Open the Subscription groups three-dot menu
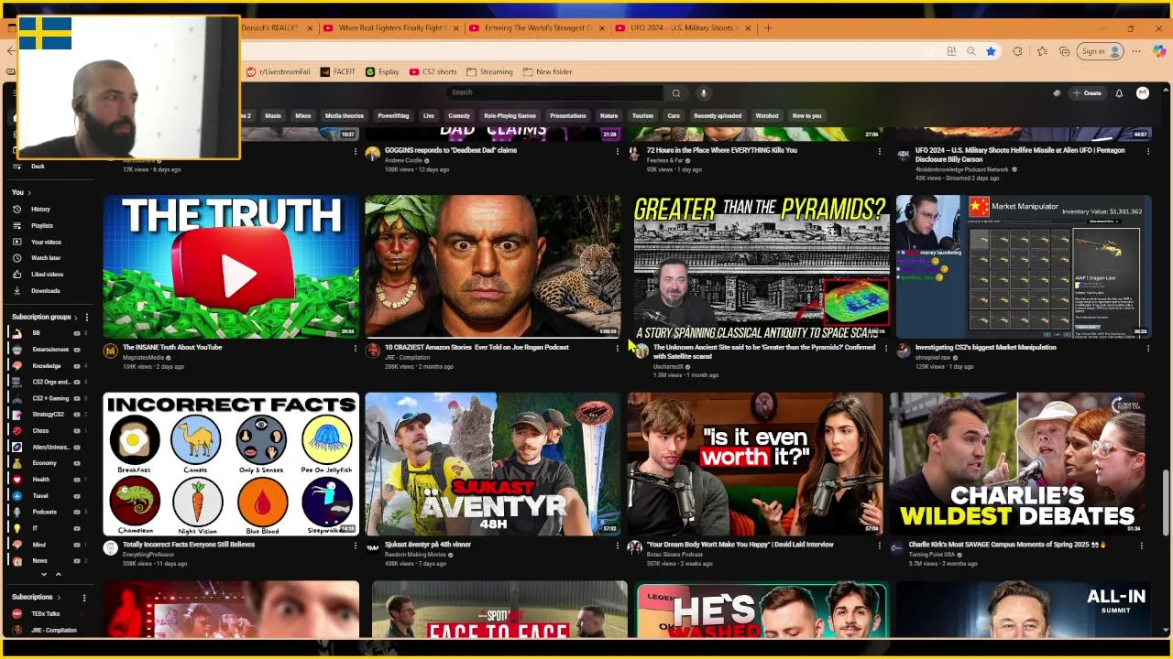The image size is (1173, 659). coord(86,317)
